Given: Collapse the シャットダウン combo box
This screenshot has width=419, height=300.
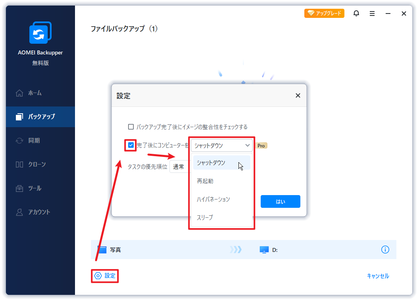Looking at the screenshot, I should point(221,145).
